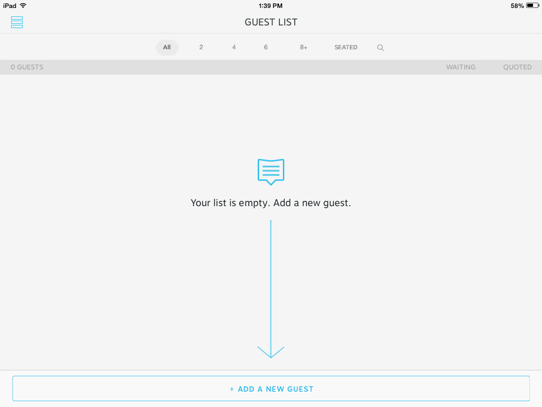Tap the empty list speech bubble icon

271,172
